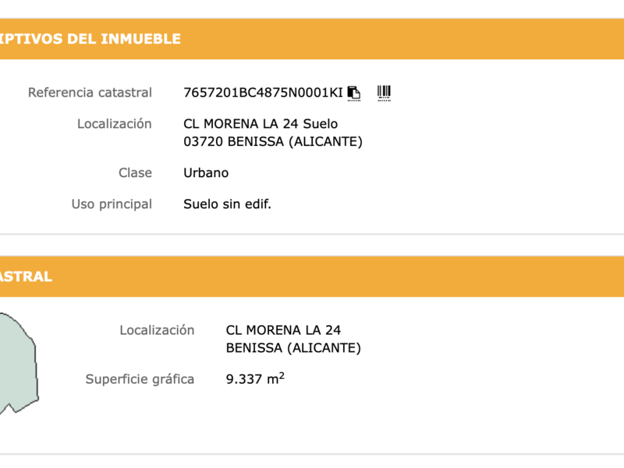Image resolution: width=624 pixels, height=468 pixels.
Task: Click the Referencia catastral field label
Action: click(x=90, y=92)
